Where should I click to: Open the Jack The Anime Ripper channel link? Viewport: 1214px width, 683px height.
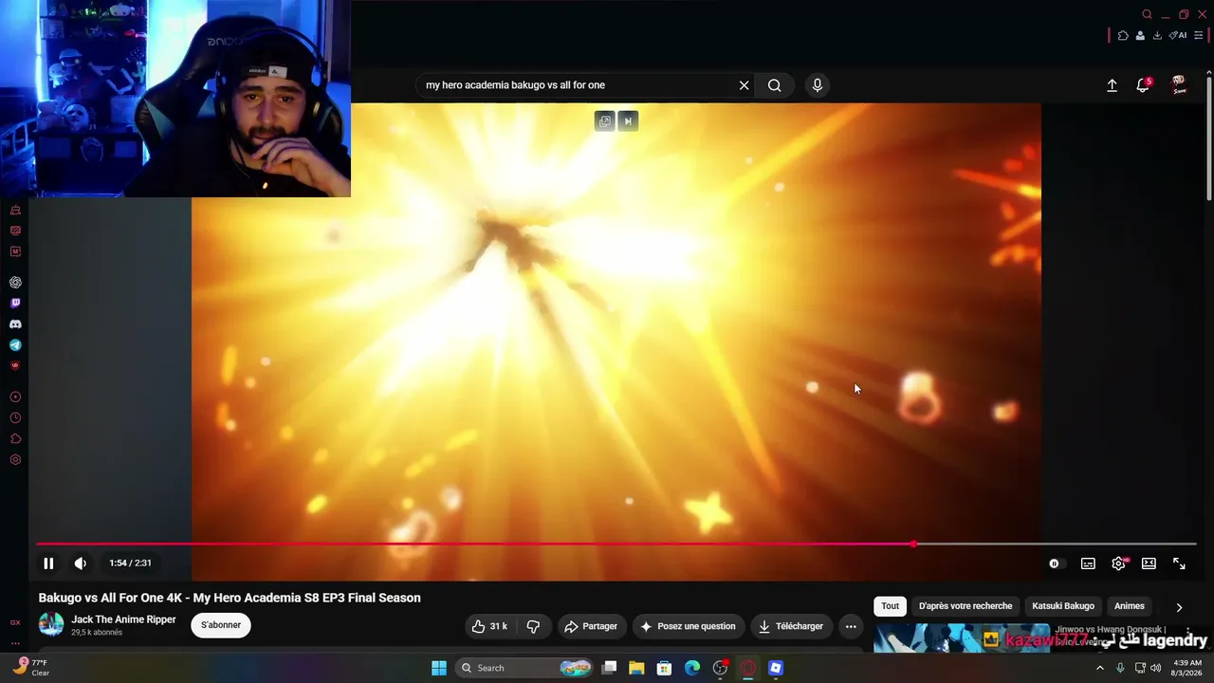(123, 619)
